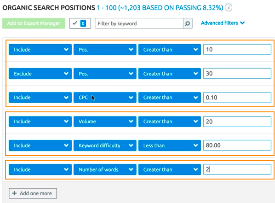This screenshot has width=275, height=203.
Task: Open Include dropdown in Number of words row
Action: coord(40,169)
